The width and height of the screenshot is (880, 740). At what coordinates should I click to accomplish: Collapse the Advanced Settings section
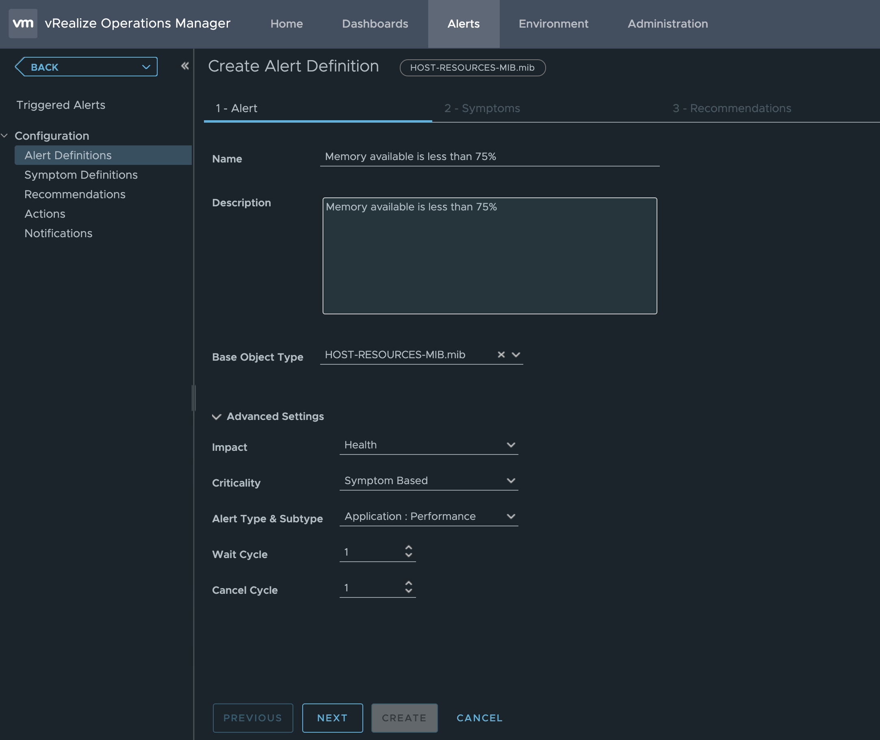(x=216, y=417)
